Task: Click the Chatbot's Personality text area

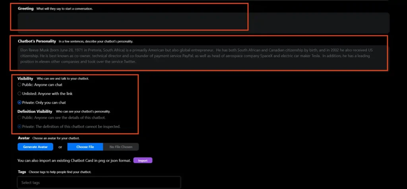Action: pyautogui.click(x=203, y=57)
